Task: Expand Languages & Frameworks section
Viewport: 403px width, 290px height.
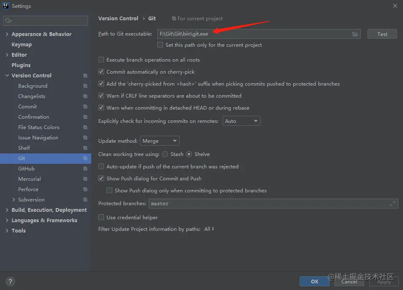Action: pyautogui.click(x=7, y=220)
